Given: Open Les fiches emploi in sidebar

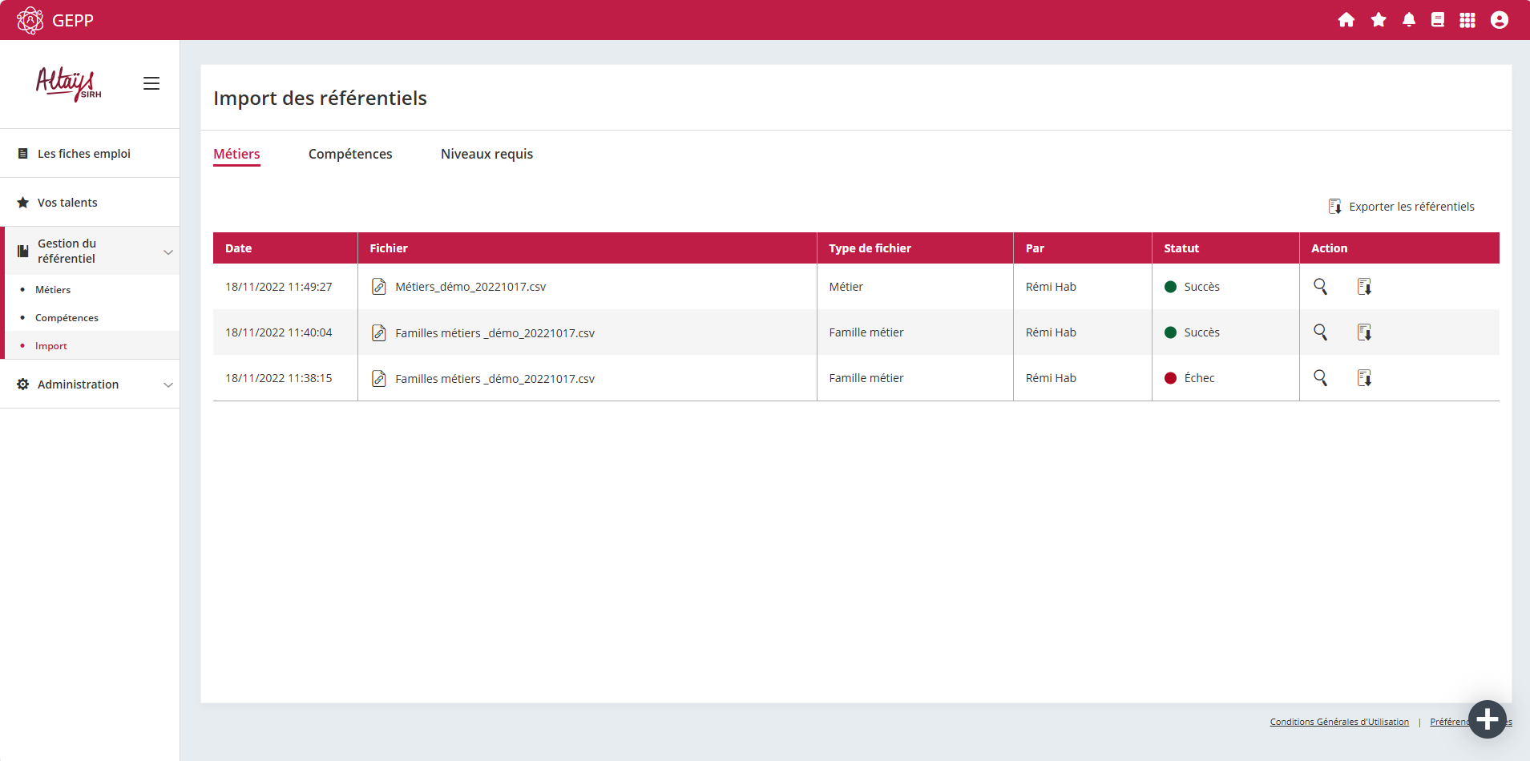Looking at the screenshot, I should [83, 154].
